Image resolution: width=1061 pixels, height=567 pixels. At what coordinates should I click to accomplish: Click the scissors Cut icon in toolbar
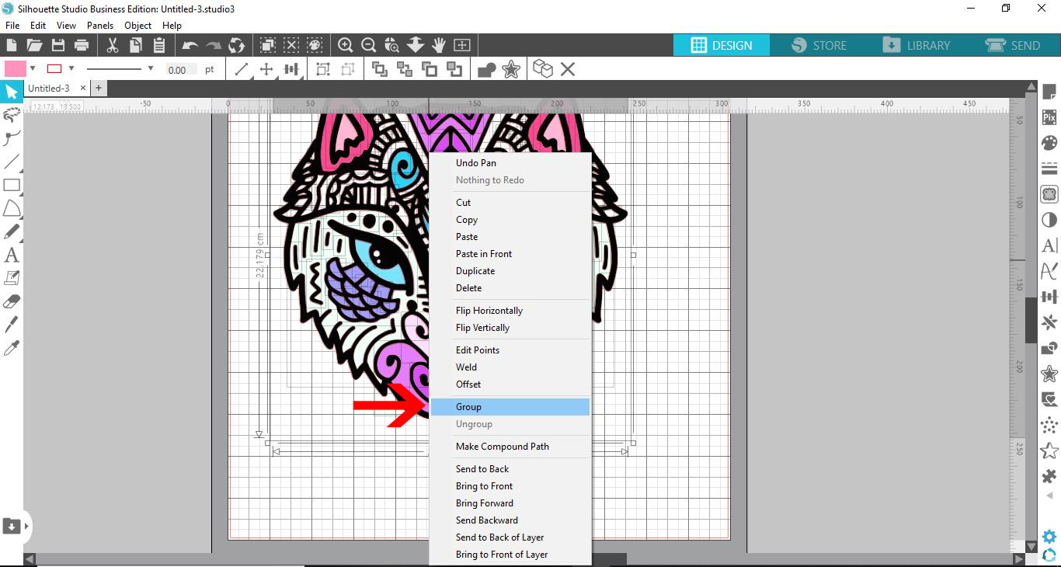113,45
